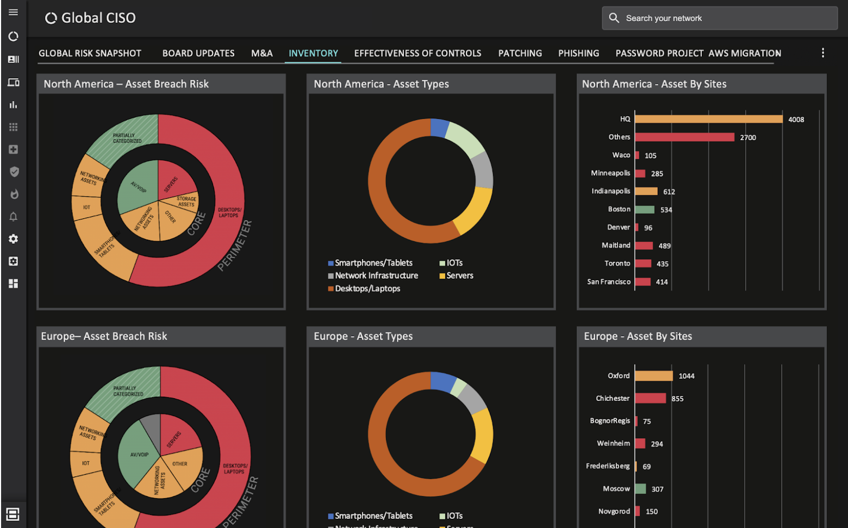Viewport: 848px width, 528px height.
Task: Click the devices monitor icon in the sidebar
Action: pyautogui.click(x=13, y=82)
